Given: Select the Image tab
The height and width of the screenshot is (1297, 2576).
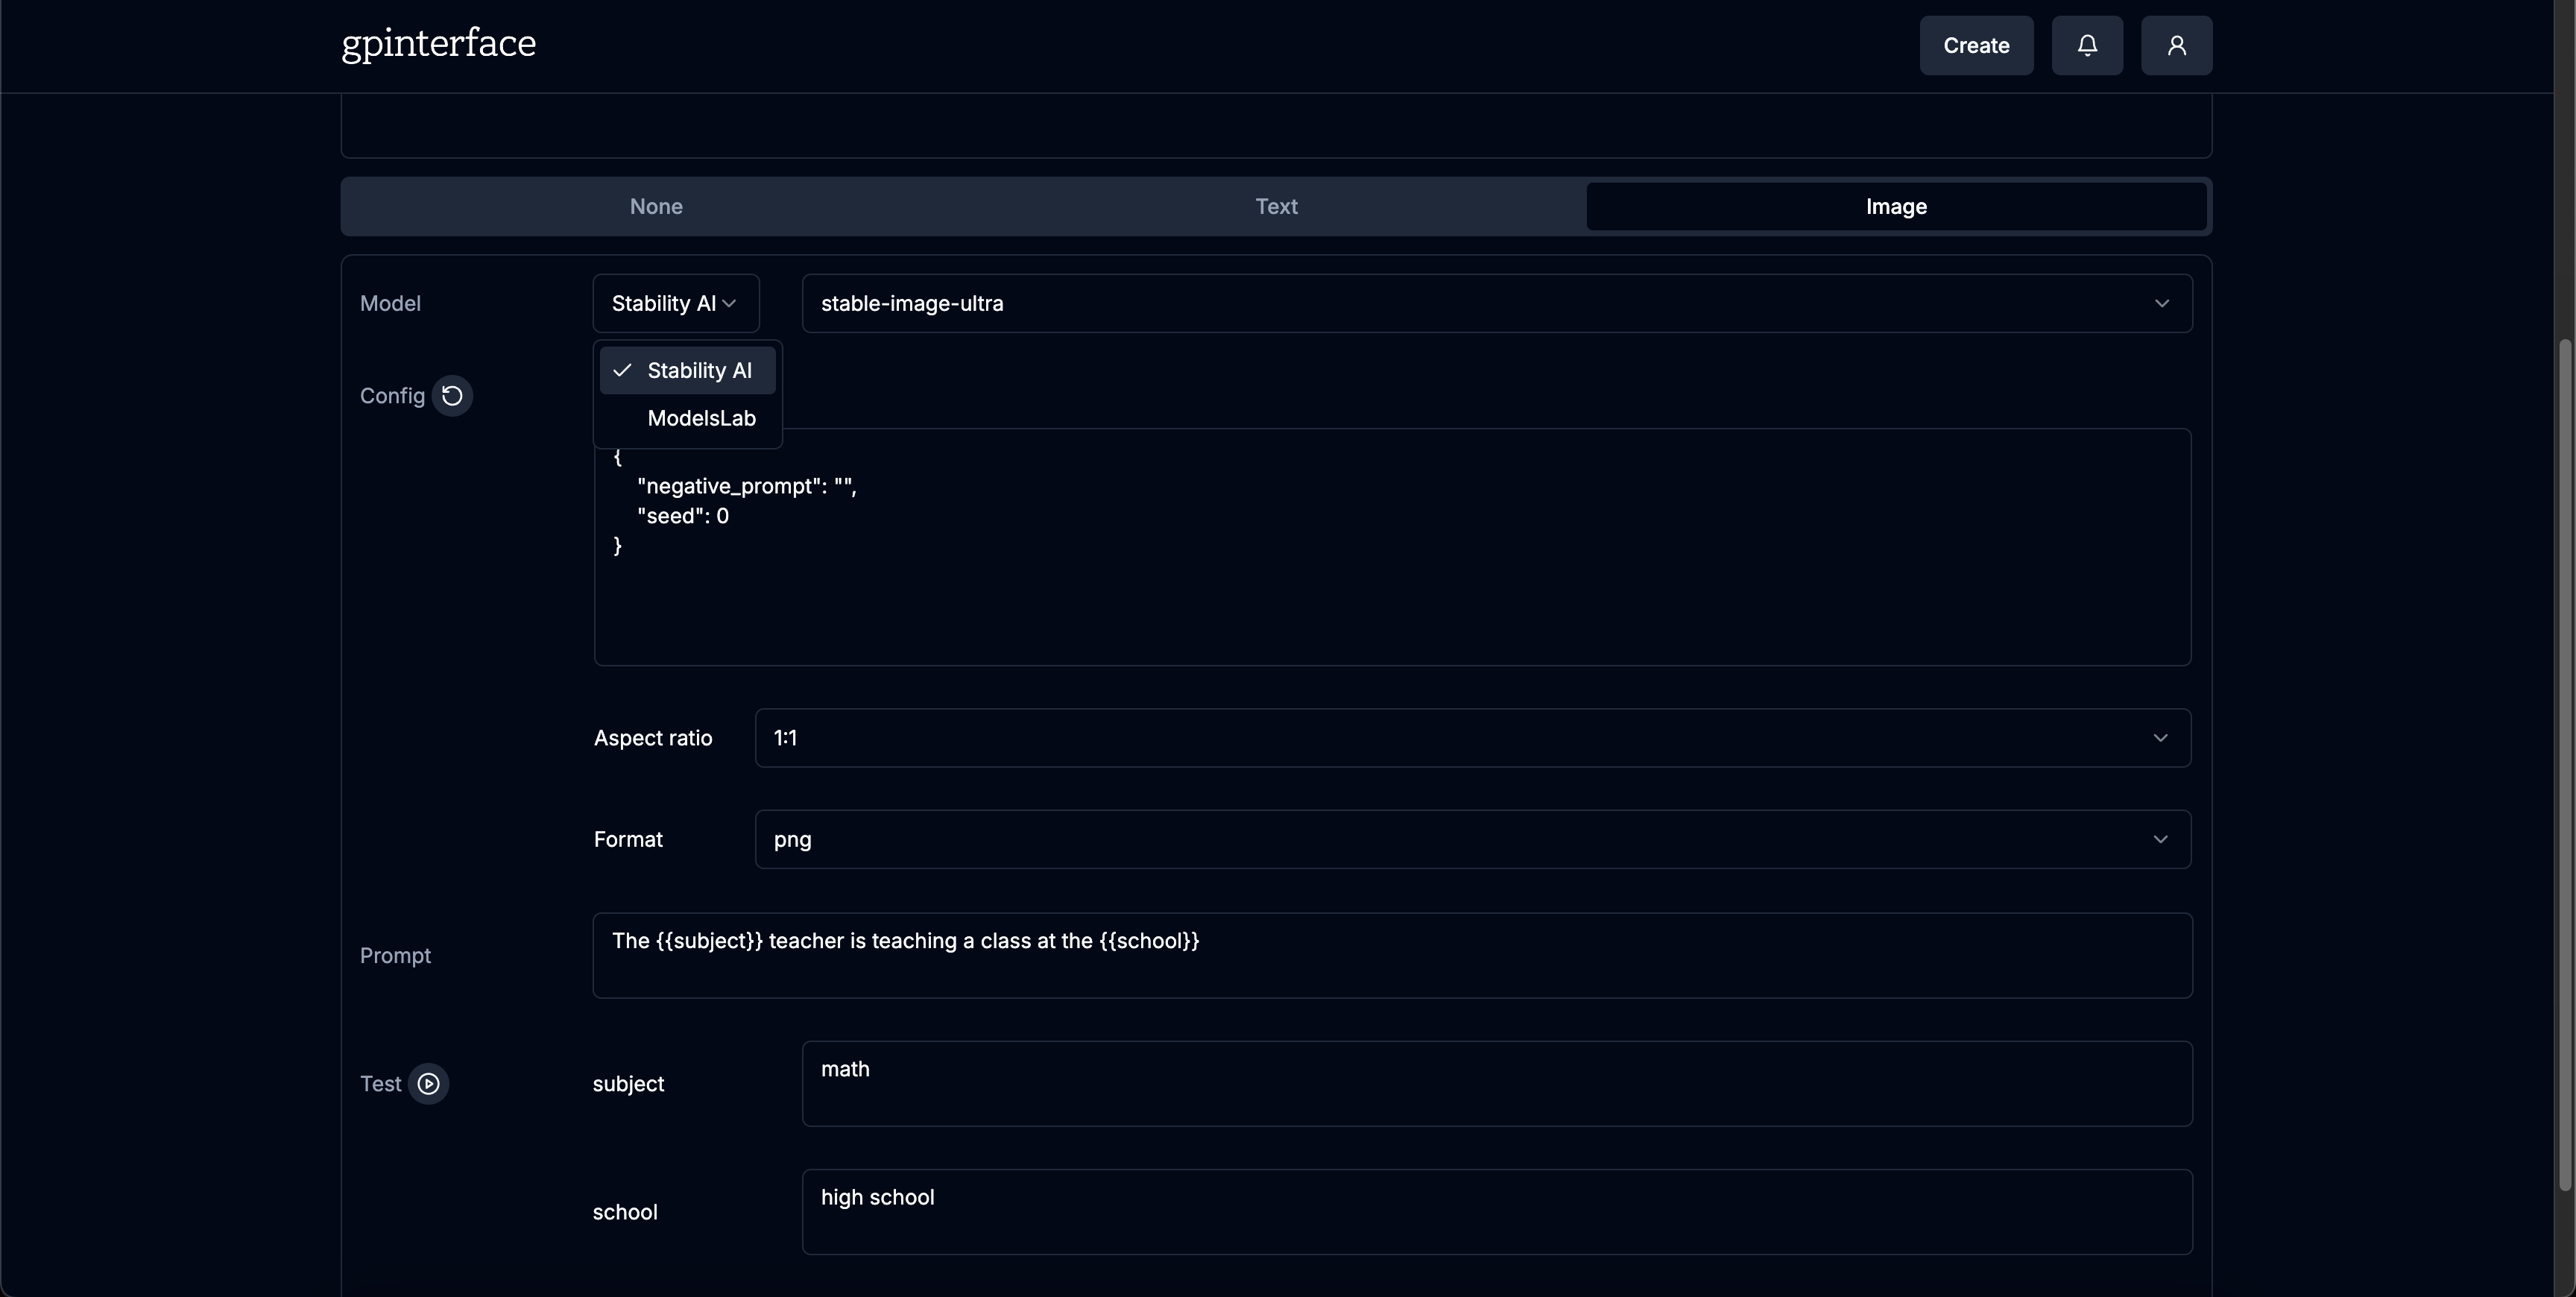Looking at the screenshot, I should click(x=1895, y=206).
